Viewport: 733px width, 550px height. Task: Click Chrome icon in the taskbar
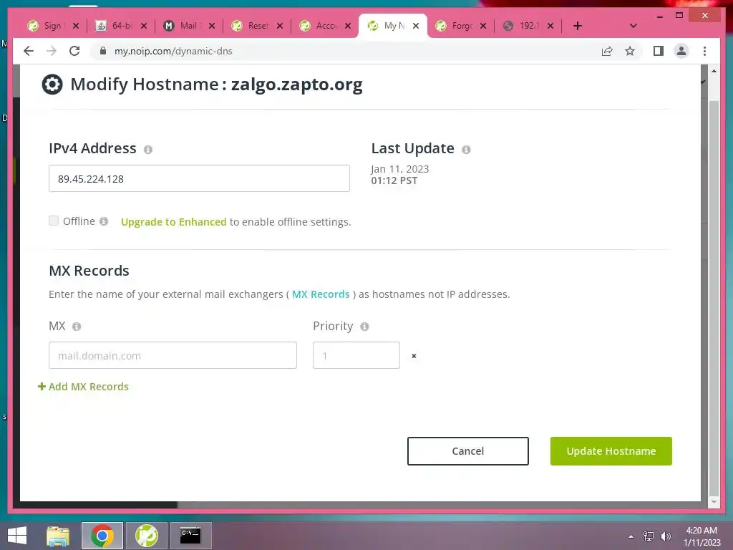(x=102, y=536)
